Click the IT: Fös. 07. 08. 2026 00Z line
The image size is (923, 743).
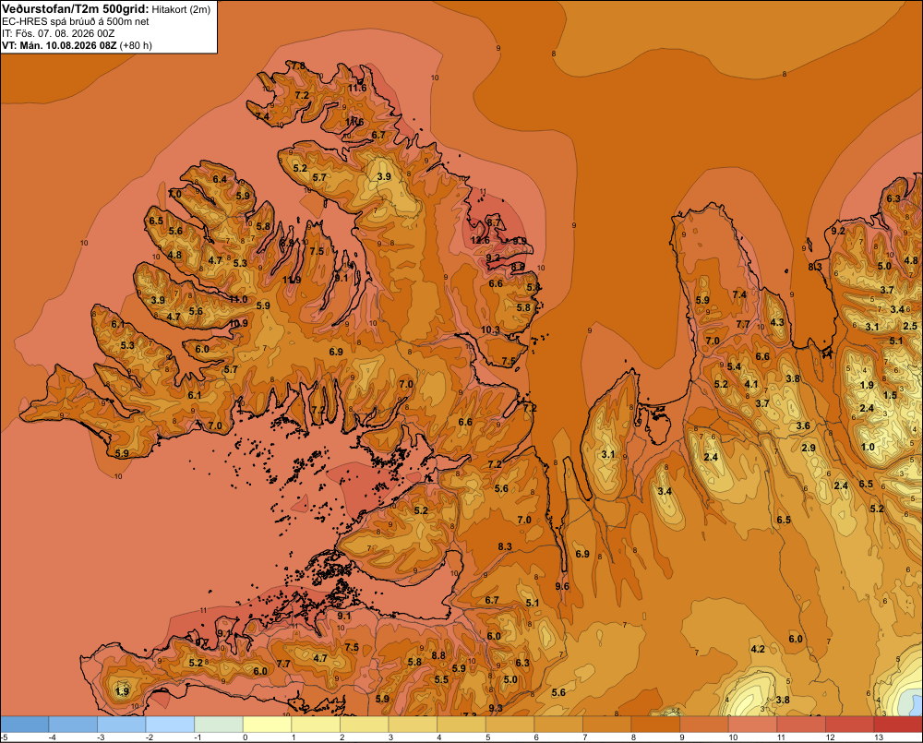(58, 33)
